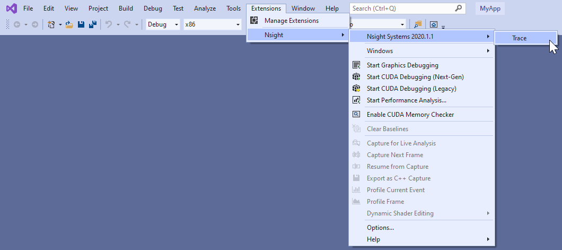Click the Find in Files folder icon
The height and width of the screenshot is (250, 562).
(418, 24)
